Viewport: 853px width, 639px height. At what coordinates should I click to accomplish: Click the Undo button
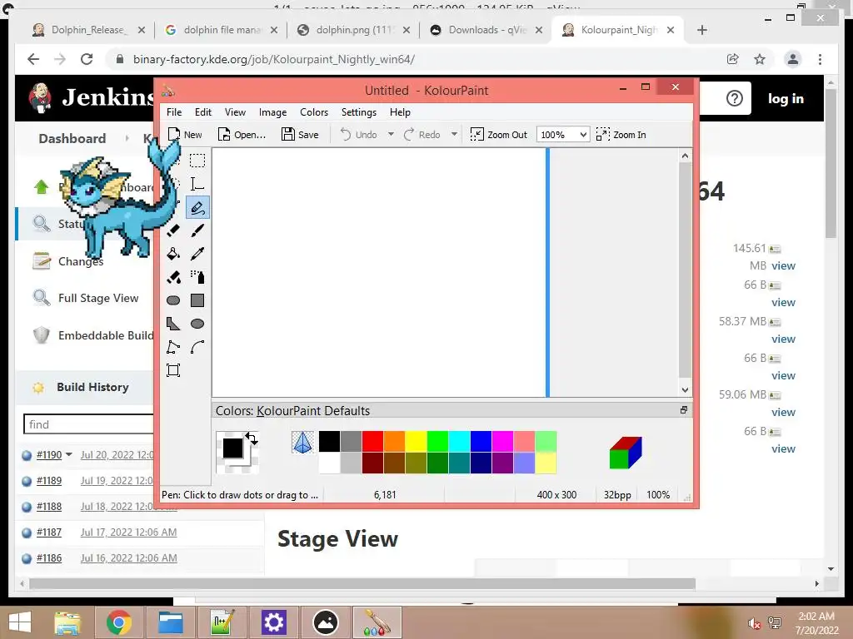click(x=358, y=135)
